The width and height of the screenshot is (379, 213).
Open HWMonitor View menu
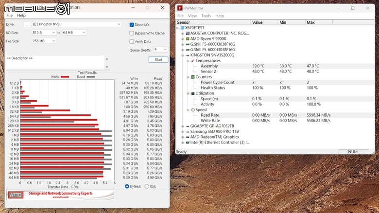(192, 16)
